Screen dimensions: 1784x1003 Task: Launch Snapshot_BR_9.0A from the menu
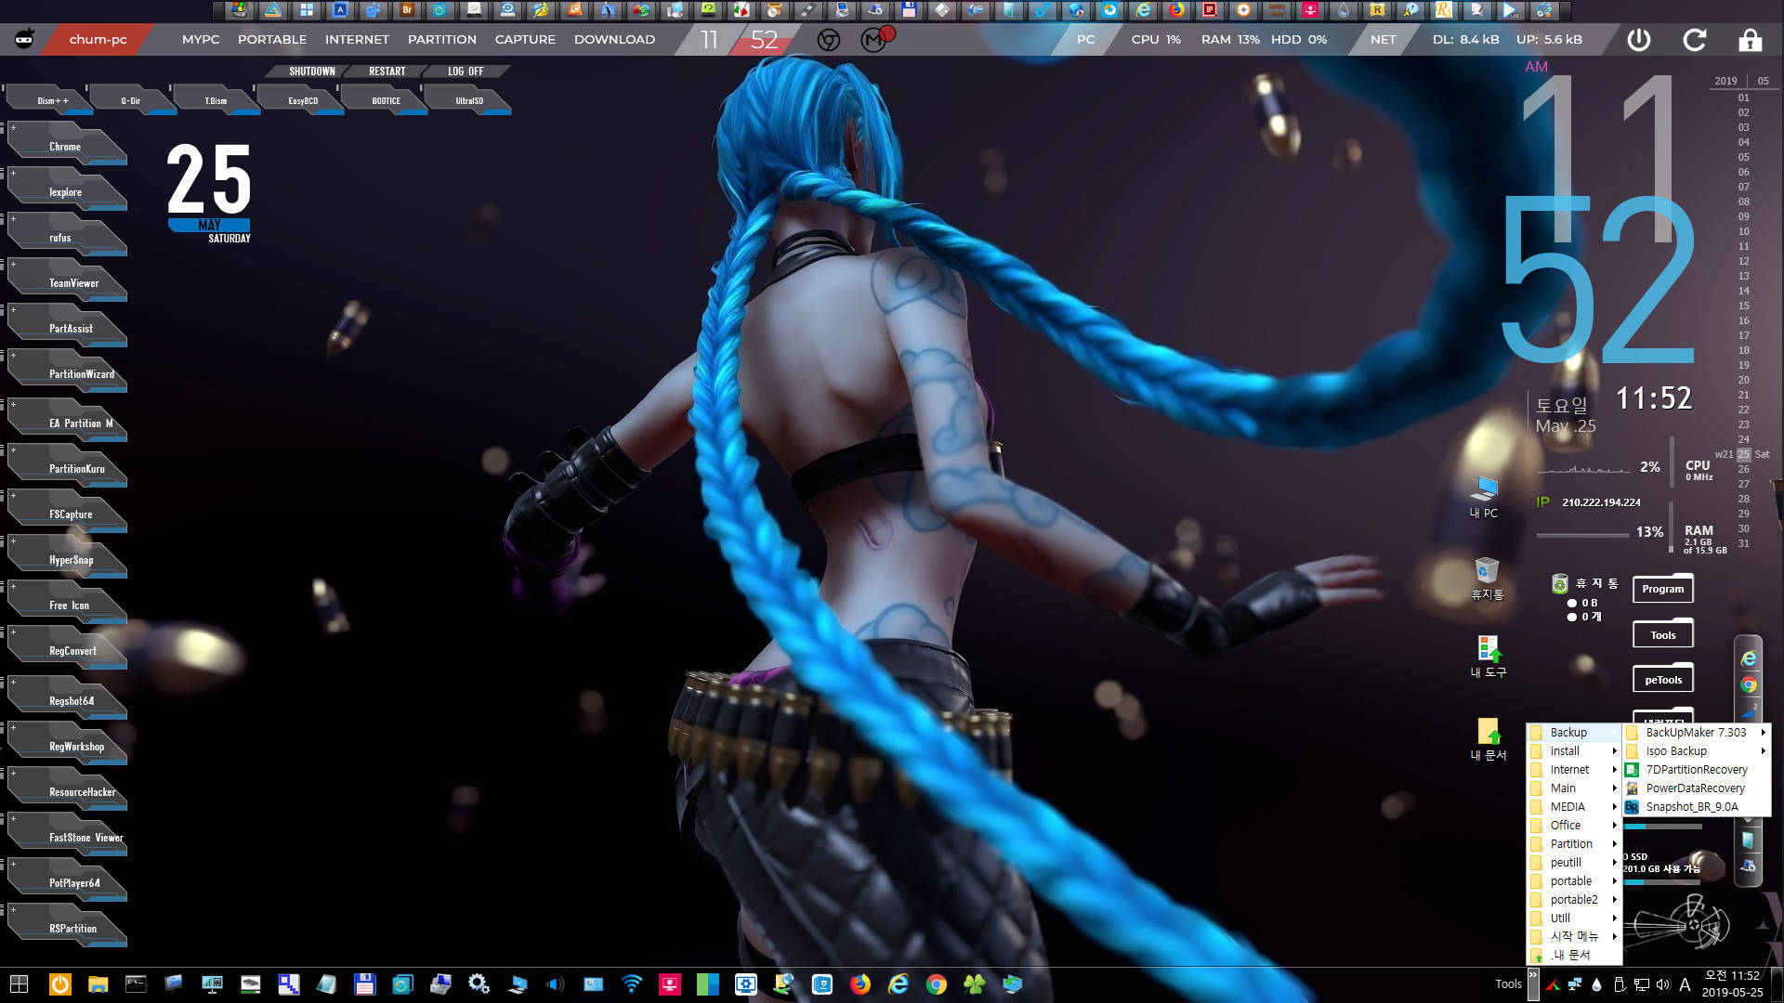[x=1696, y=807]
